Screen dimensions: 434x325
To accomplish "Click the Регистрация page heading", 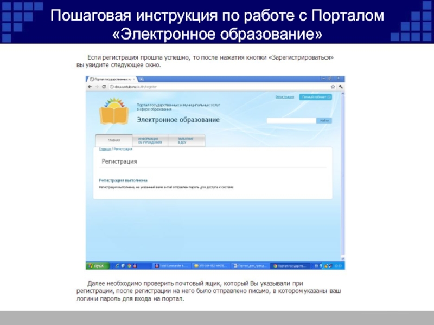I will coord(119,161).
